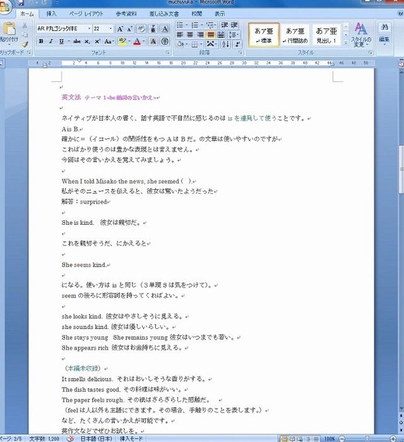Switch to the print layout view icon
The image size is (404, 442).
(285, 439)
